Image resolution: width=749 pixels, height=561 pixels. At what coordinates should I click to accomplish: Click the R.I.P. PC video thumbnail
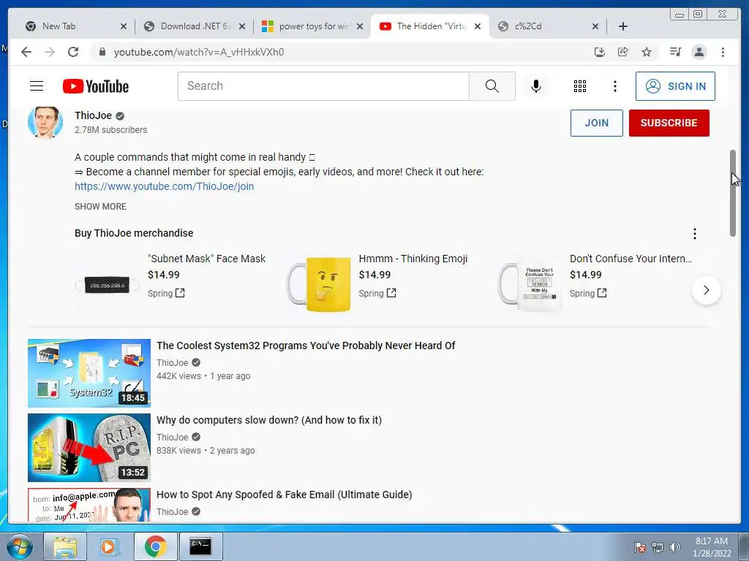click(x=89, y=448)
